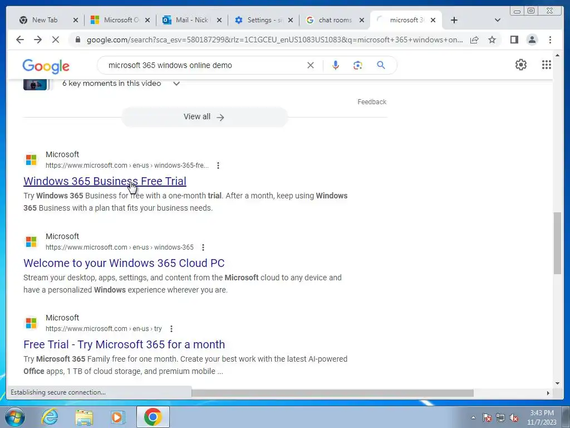Screen dimensions: 570x428
Task: Open options for en-us windows-365 result
Action: coord(203,247)
